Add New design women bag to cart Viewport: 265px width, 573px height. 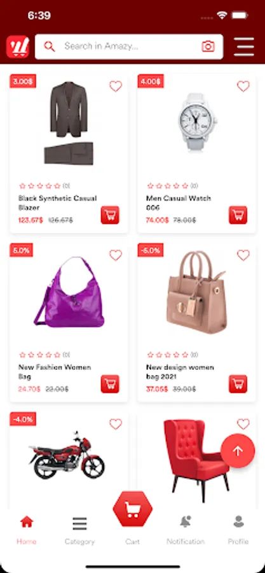(x=238, y=384)
